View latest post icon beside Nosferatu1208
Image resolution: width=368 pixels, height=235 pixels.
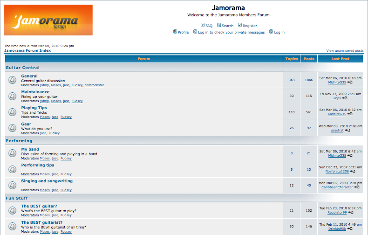353,171
